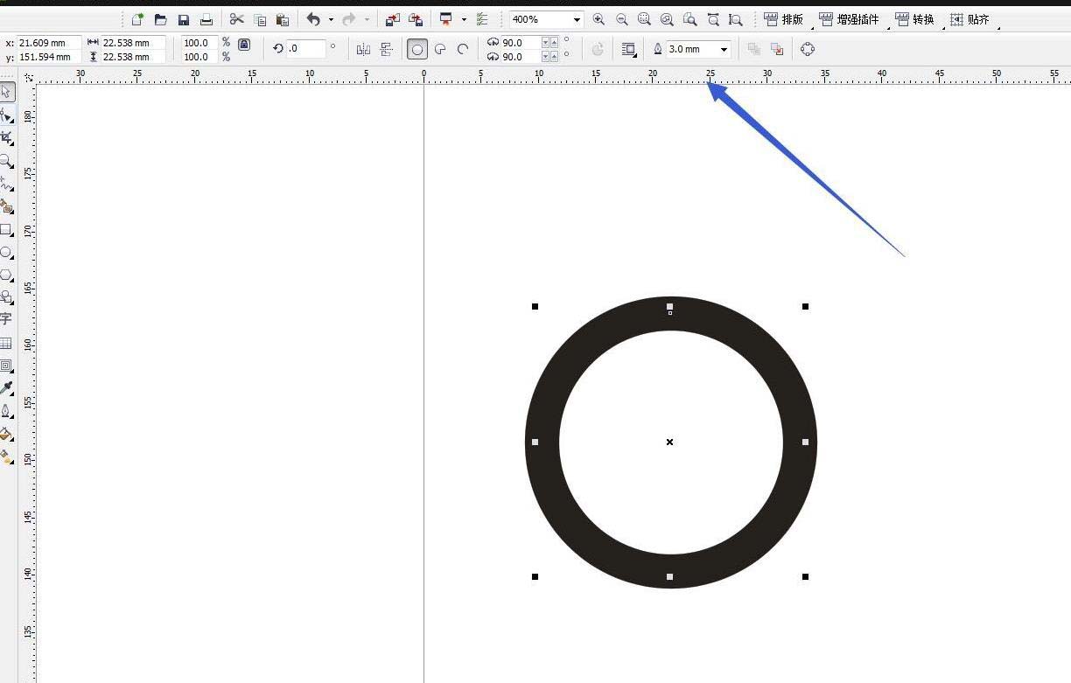Screen dimensions: 1071x683
Task: Open the zoom level 400% dropdown
Action: (x=577, y=19)
